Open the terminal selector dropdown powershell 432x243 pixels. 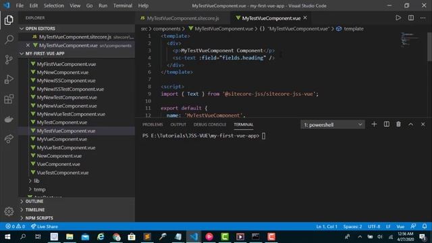coord(333,125)
